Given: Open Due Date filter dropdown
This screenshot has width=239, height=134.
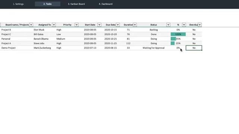Looking at the screenshot, I should coord(118,25).
